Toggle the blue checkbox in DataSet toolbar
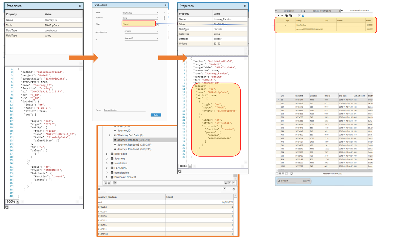The width and height of the screenshot is (399, 238). (303, 15)
